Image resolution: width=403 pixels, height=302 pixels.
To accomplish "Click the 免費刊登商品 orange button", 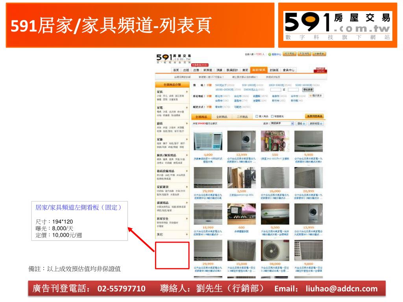I will point(314,116).
